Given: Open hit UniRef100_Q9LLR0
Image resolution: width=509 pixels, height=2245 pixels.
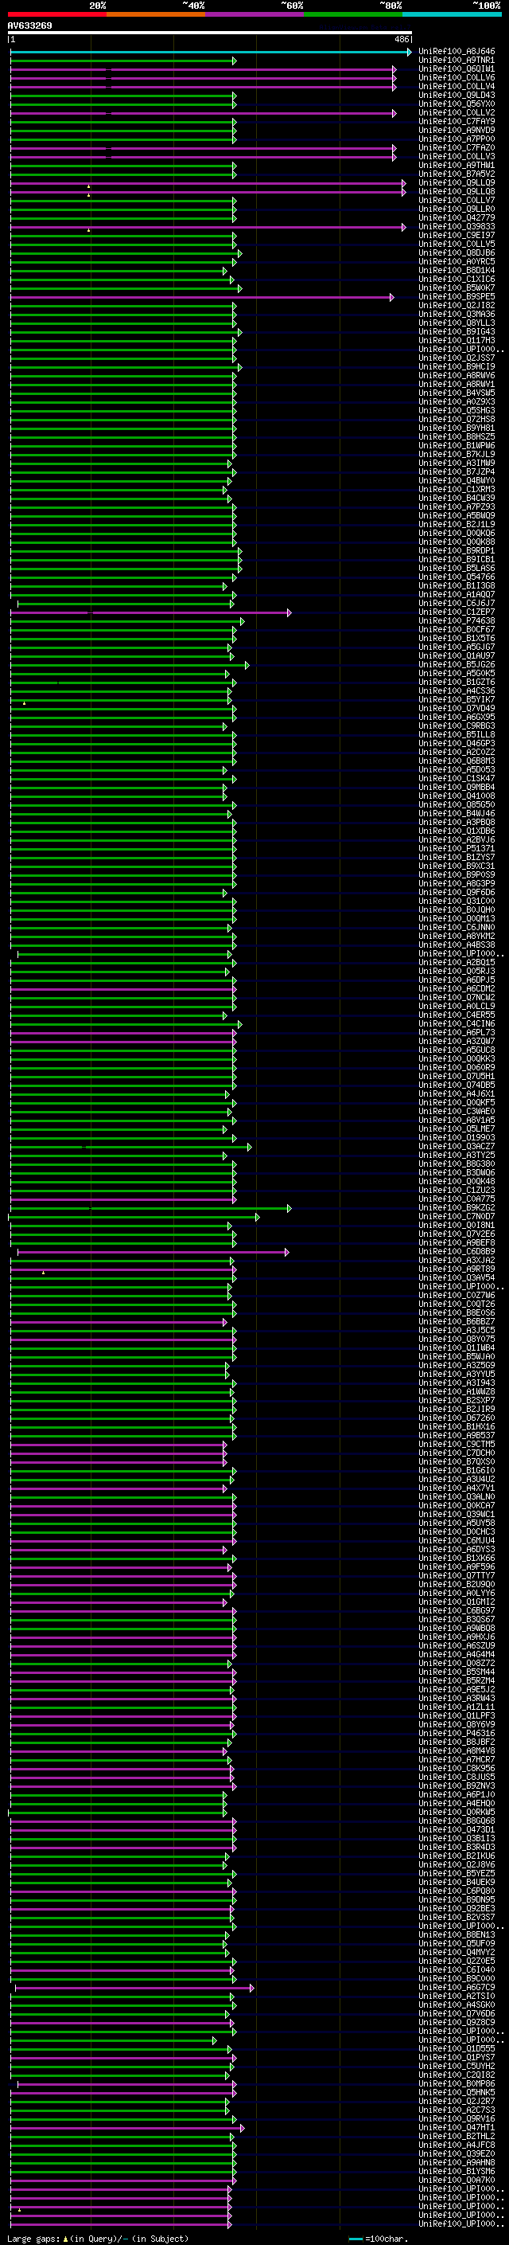Looking at the screenshot, I should point(457,209).
